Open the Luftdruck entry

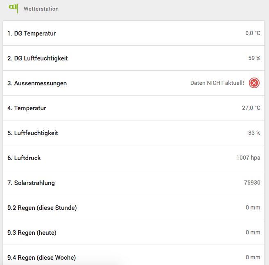24,158
